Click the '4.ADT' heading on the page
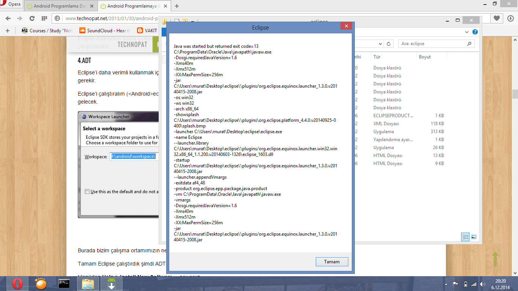The height and width of the screenshot is (291, 518). 84,61
